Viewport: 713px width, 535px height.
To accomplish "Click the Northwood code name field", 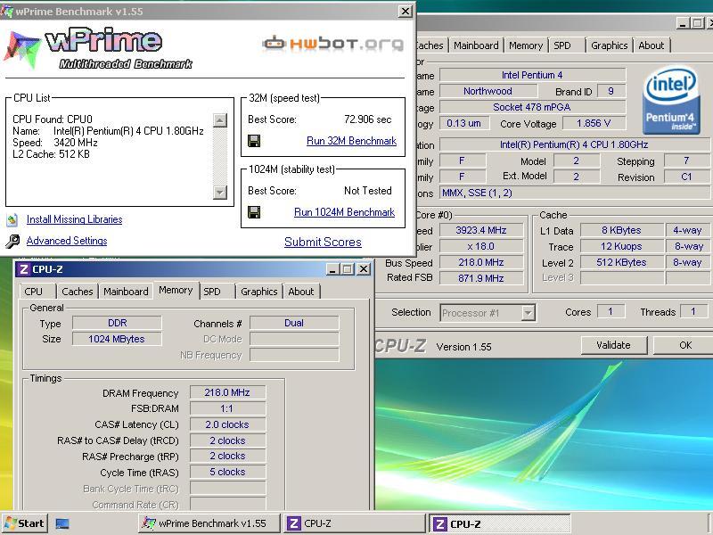I will (x=488, y=92).
